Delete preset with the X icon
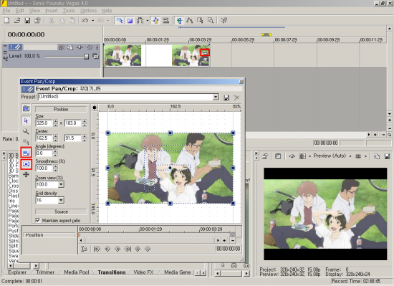This screenshot has width=394, height=286. pos(236,97)
